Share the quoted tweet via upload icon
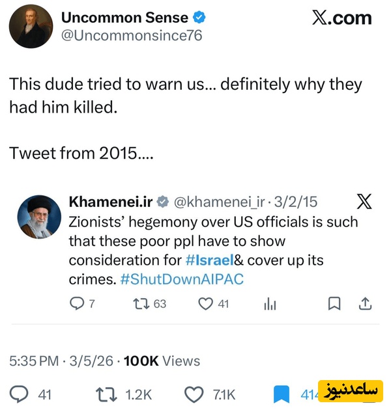 click(x=366, y=303)
